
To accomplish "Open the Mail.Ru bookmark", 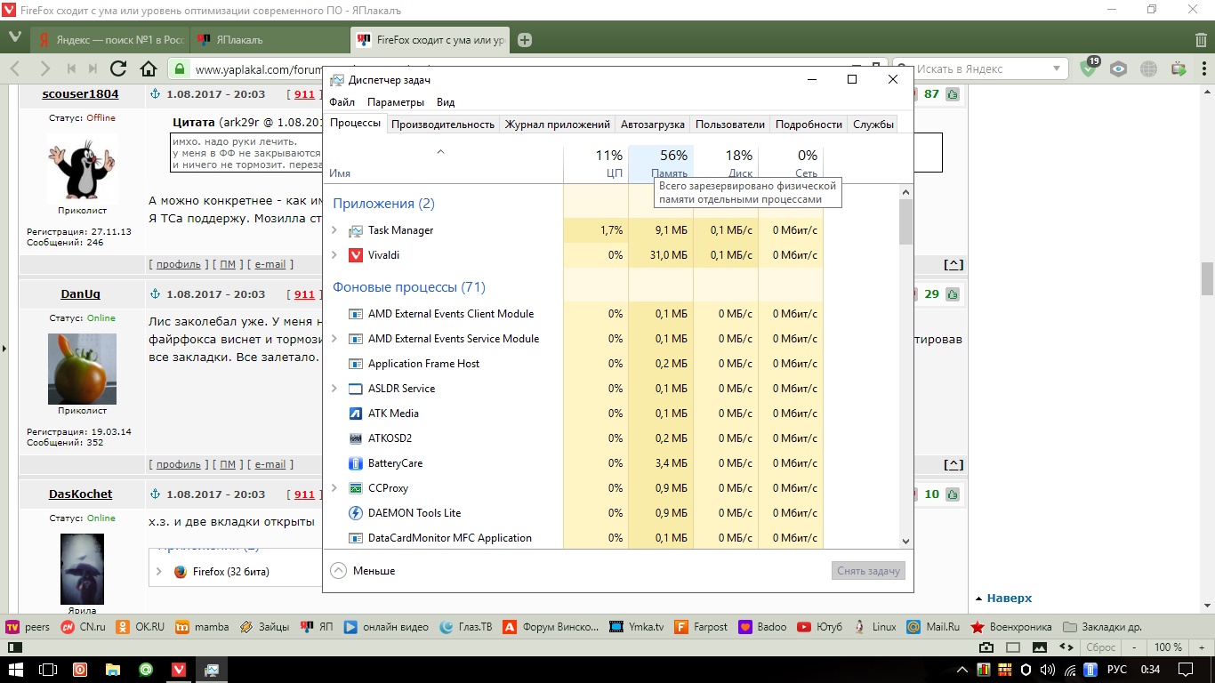I will (x=933, y=627).
